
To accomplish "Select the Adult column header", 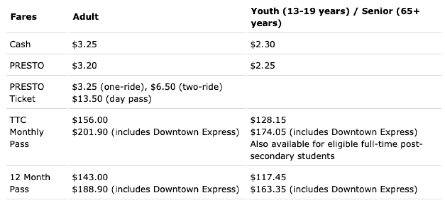I will (86, 17).
